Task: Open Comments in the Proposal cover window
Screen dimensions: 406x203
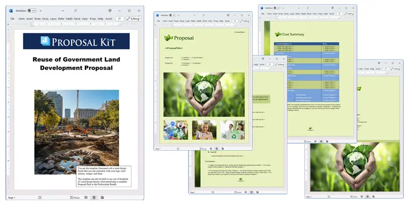Action: click(235, 21)
